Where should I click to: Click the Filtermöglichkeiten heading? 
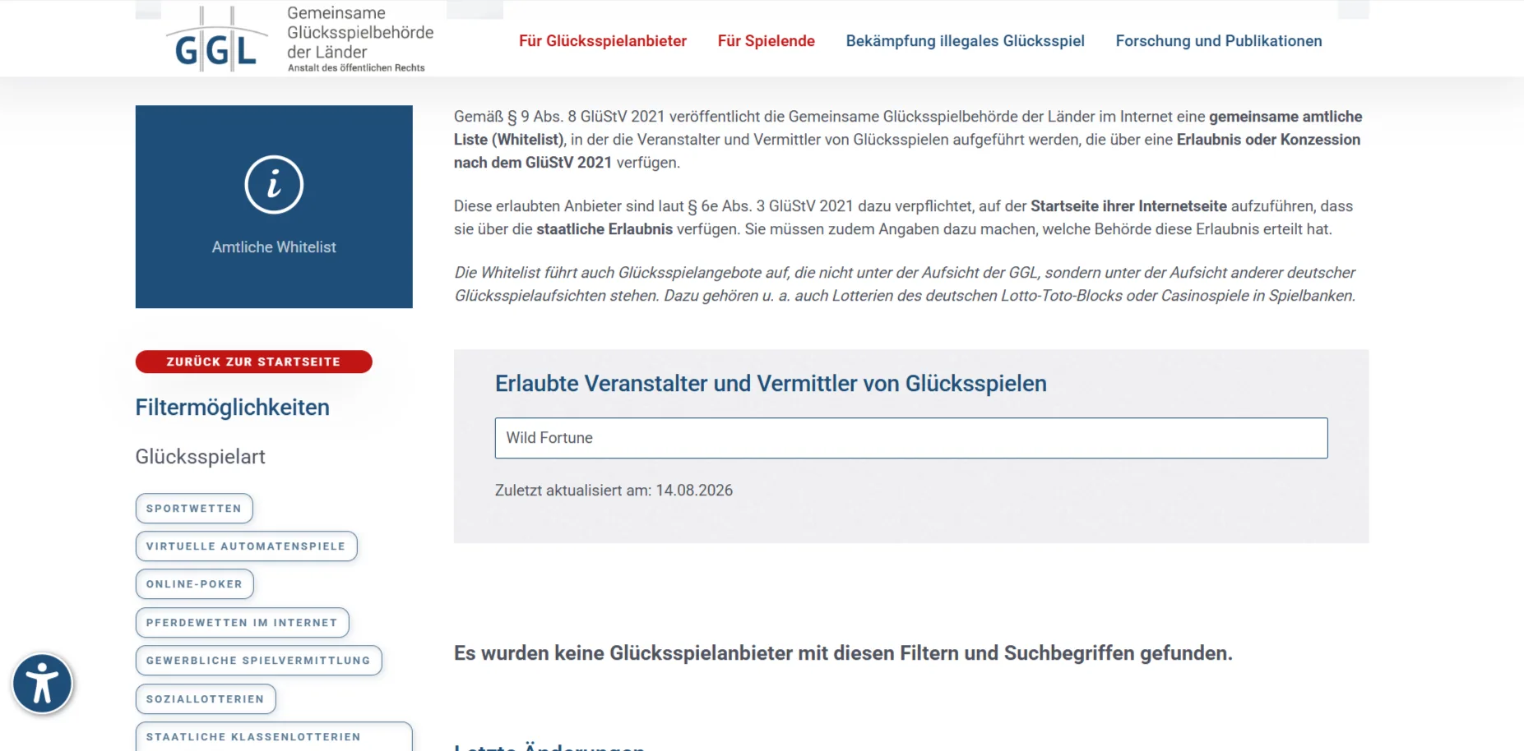tap(232, 408)
